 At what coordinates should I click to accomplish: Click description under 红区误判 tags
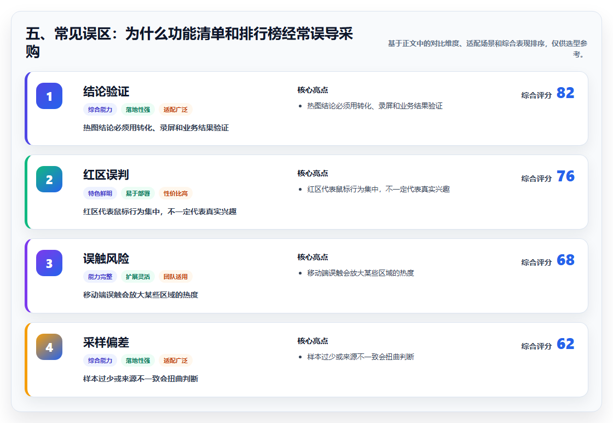tap(159, 211)
